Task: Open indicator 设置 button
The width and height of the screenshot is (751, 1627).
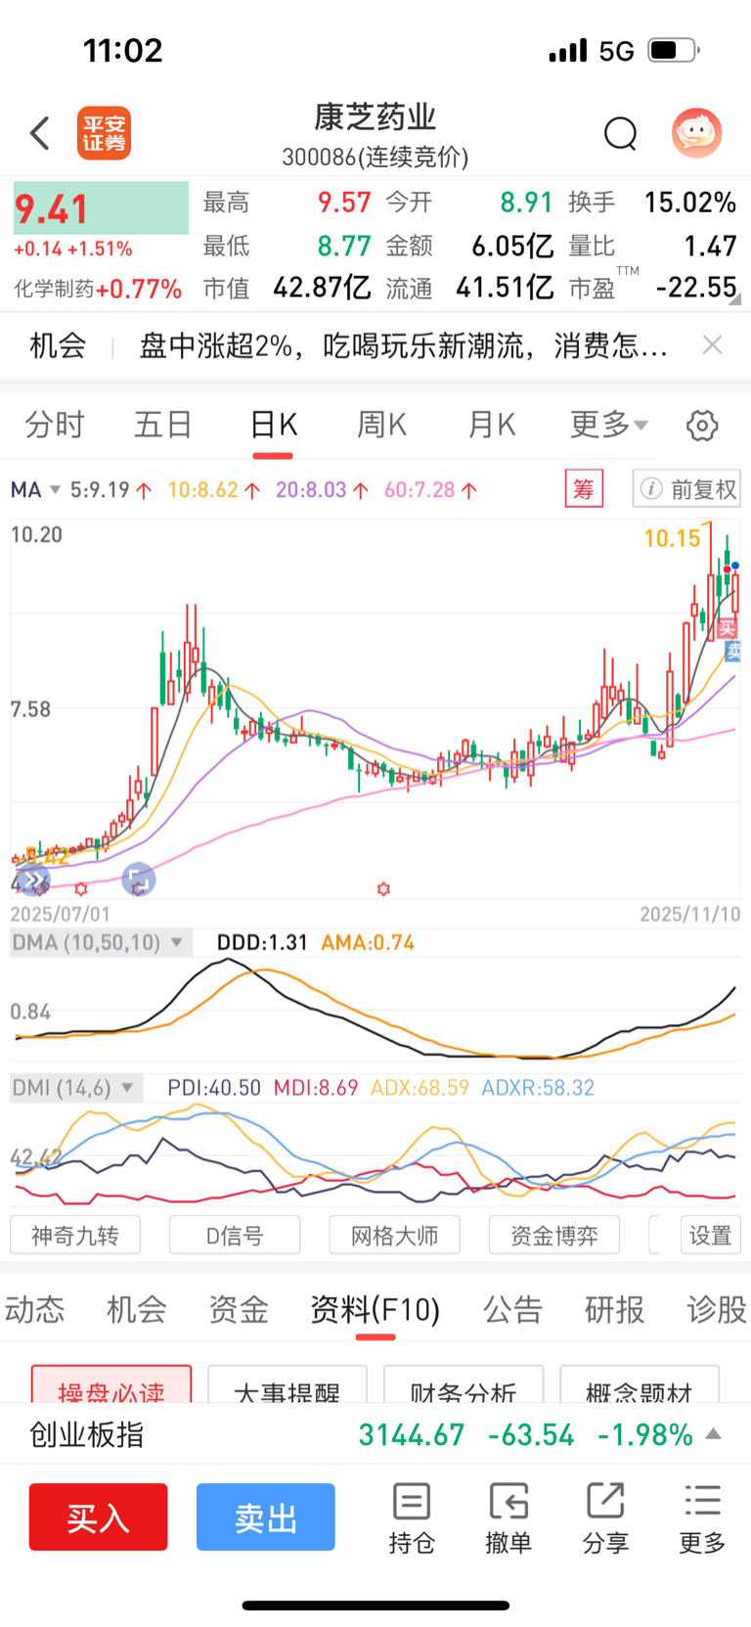Action: click(711, 1236)
